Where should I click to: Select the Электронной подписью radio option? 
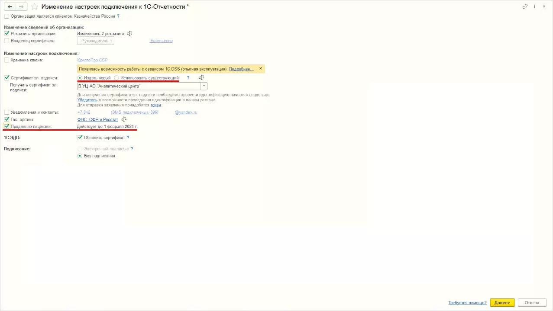(80, 148)
